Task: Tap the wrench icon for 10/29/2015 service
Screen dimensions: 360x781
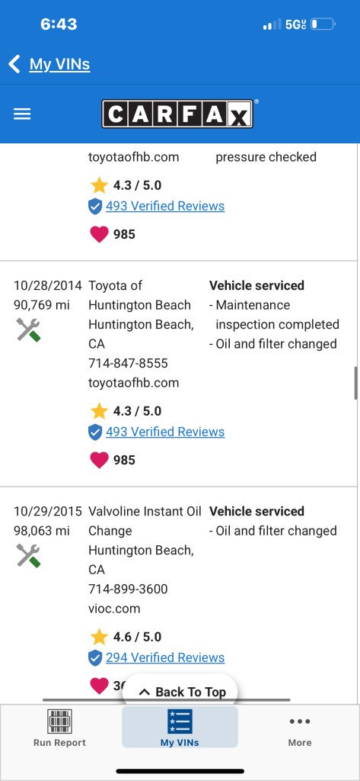Action: click(28, 555)
